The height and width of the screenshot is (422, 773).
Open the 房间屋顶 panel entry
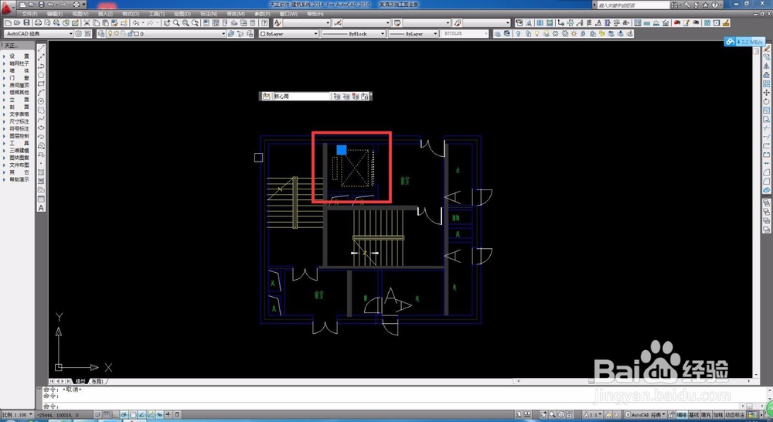(19, 85)
